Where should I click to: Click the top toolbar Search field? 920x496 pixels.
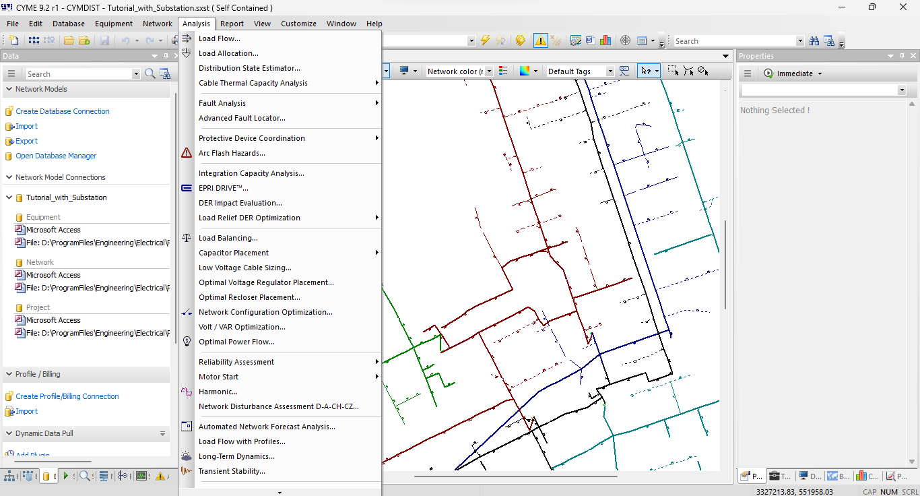[x=735, y=41]
